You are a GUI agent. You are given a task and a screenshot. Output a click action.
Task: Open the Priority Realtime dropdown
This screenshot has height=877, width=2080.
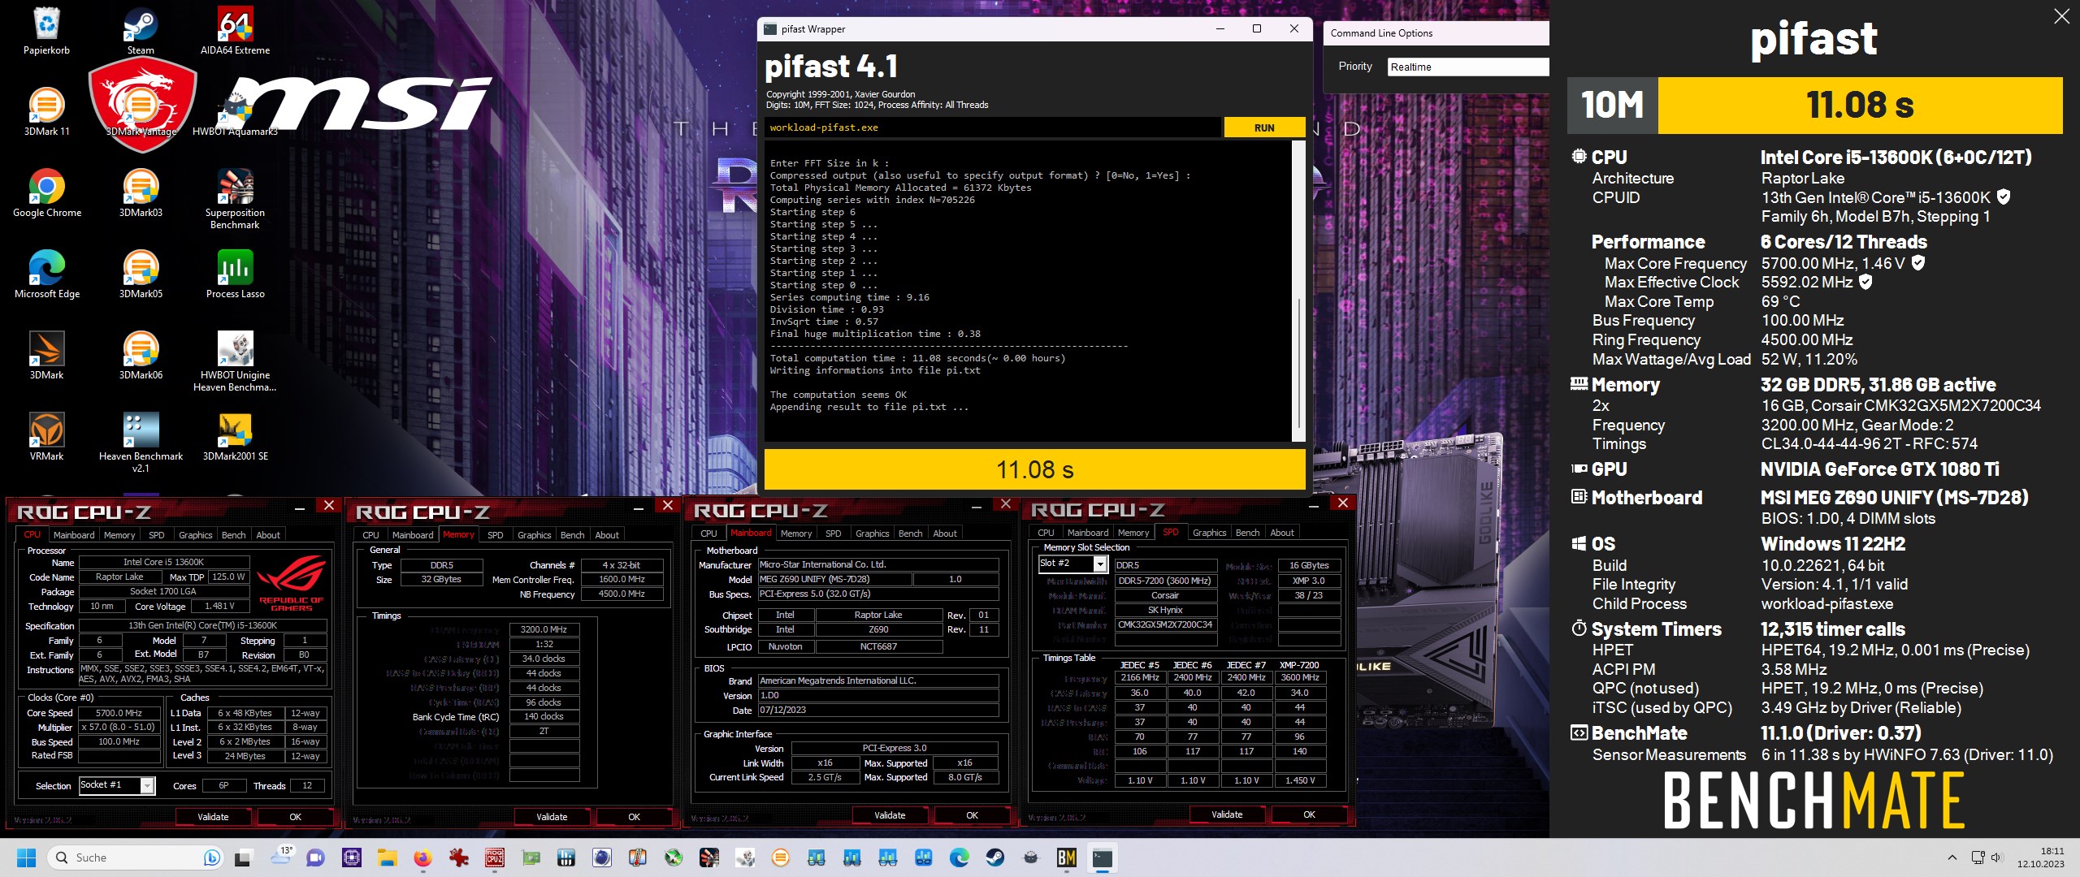coord(1467,67)
